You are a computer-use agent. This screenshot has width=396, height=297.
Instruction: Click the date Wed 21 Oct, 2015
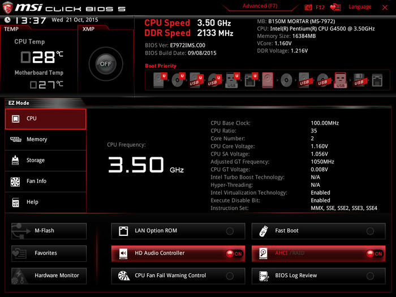75,20
